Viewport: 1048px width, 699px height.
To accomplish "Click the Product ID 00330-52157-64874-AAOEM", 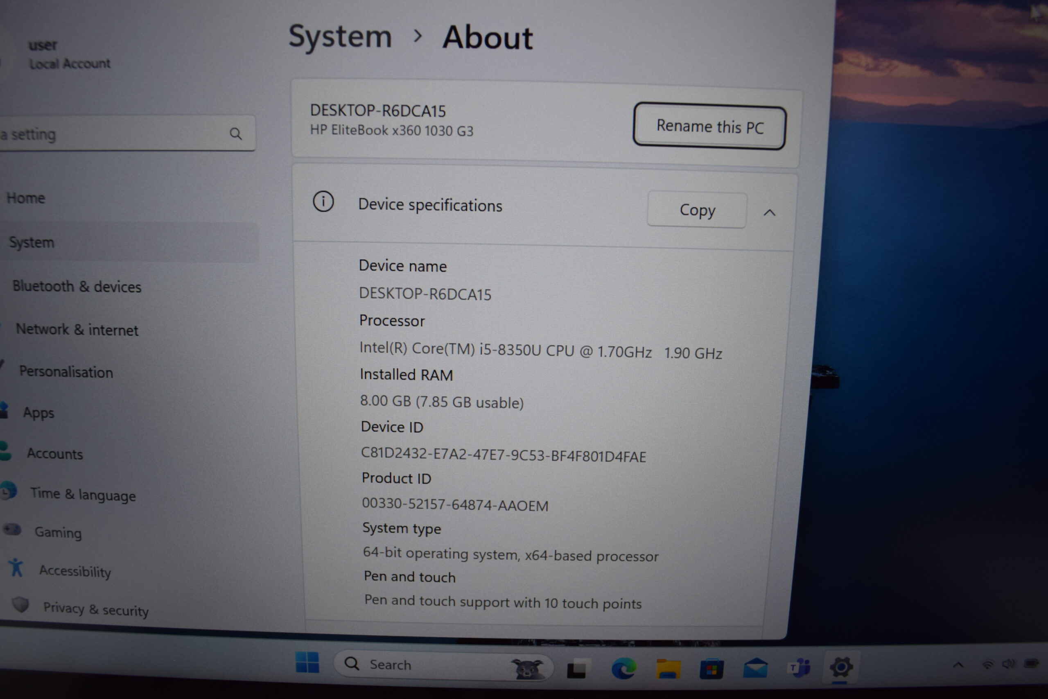I will coord(455,504).
